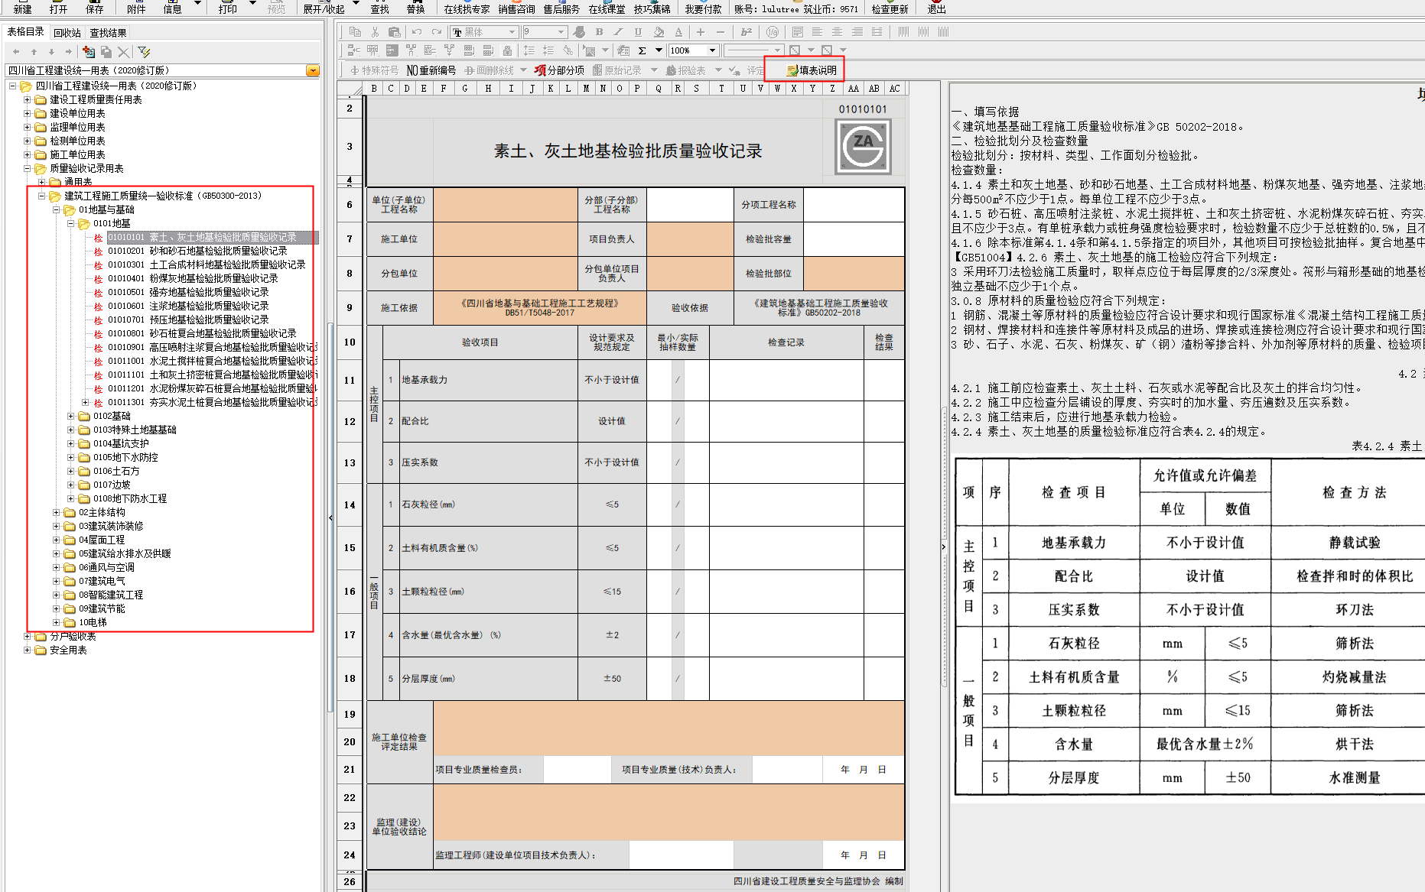The width and height of the screenshot is (1425, 892).
Task: Expand the 0102基础 folder
Action: tap(70, 417)
